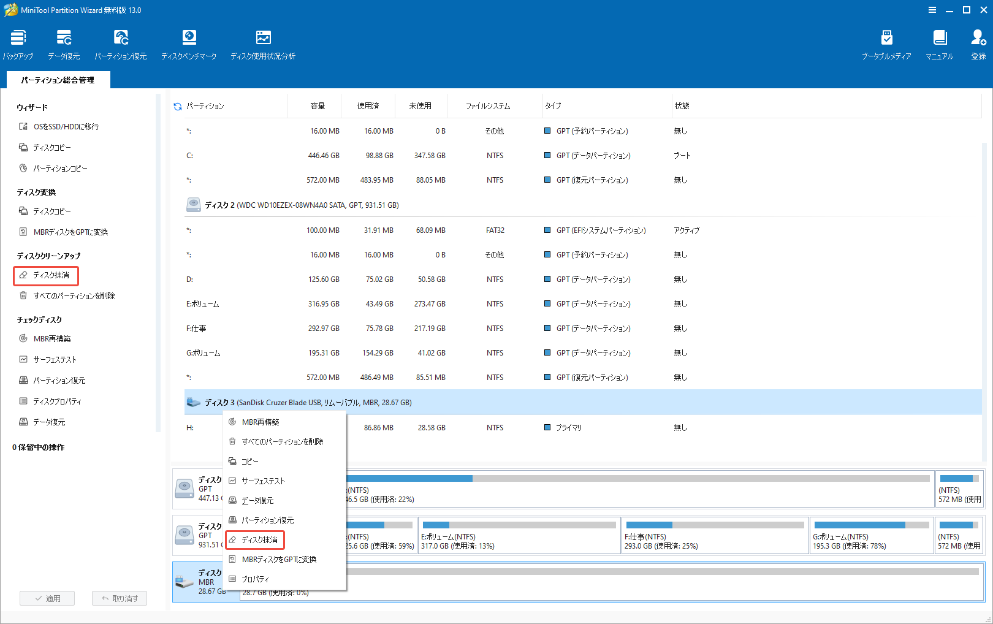Launch データ復元 (Data Recovery)
Image resolution: width=993 pixels, height=624 pixels.
point(63,43)
